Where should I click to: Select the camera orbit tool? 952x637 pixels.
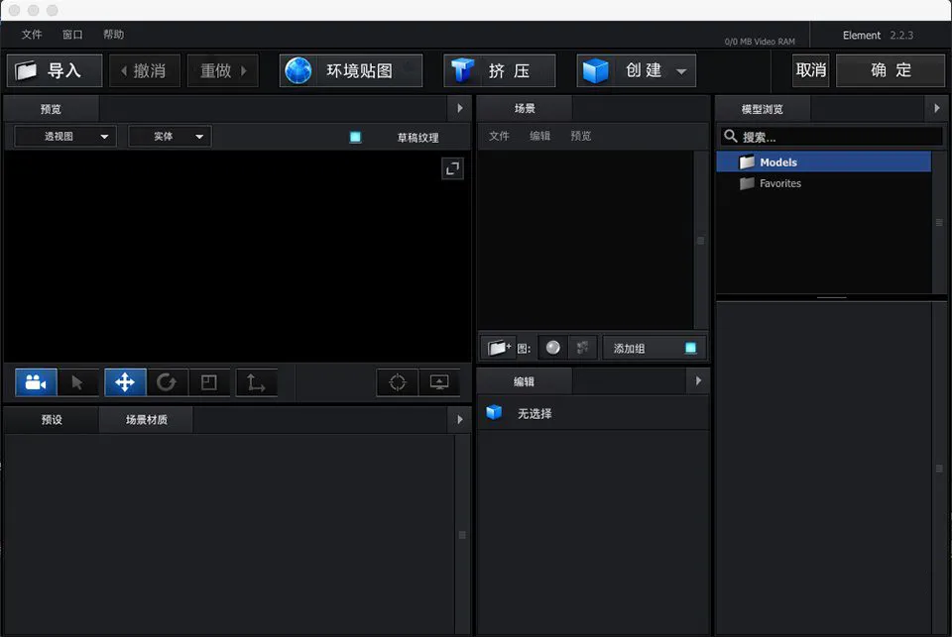36,382
